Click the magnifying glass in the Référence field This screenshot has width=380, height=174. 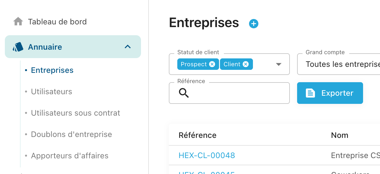[x=184, y=93]
